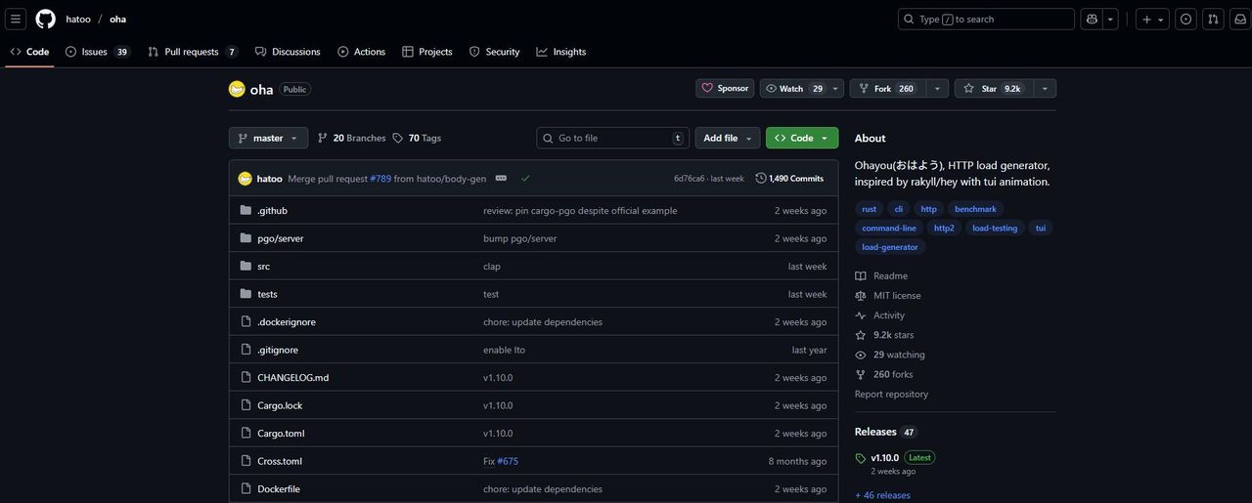Switch to the Code tab

tap(29, 52)
